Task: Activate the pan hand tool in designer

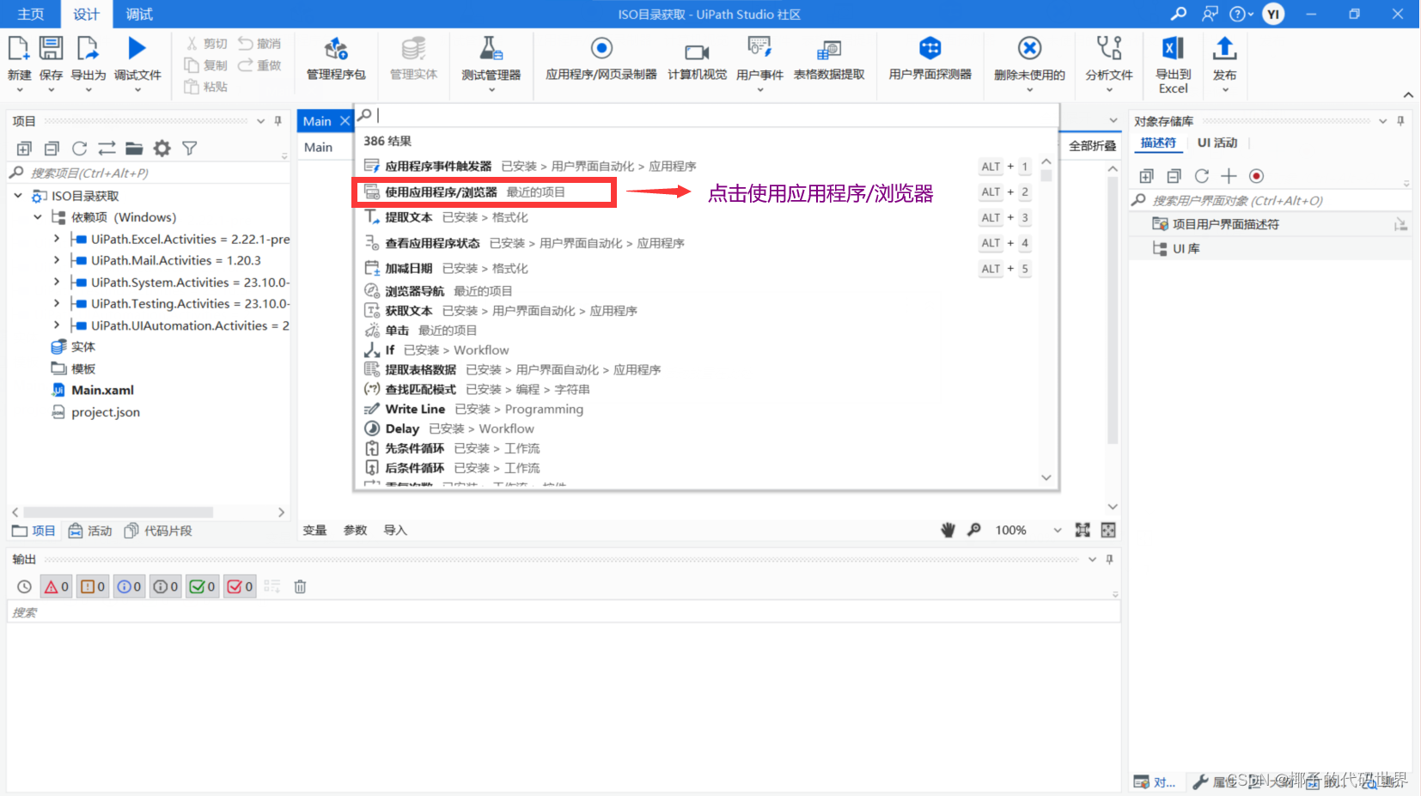Action: point(948,530)
